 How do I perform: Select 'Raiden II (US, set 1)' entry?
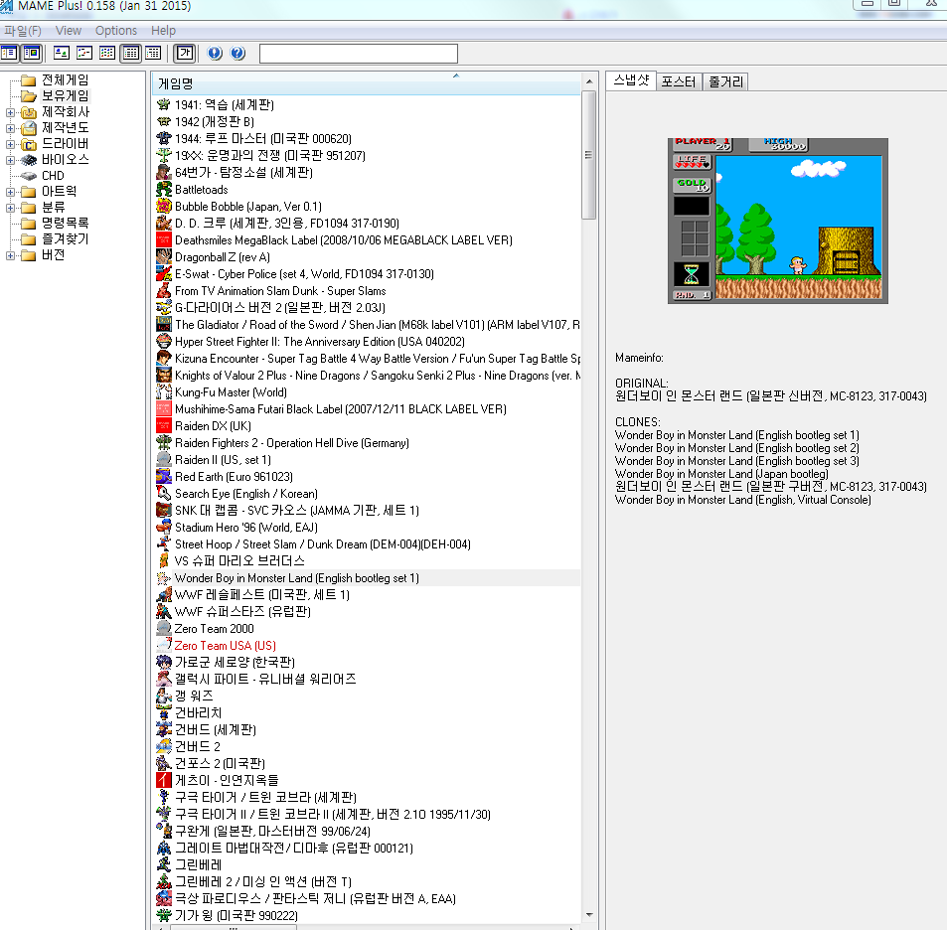(223, 460)
